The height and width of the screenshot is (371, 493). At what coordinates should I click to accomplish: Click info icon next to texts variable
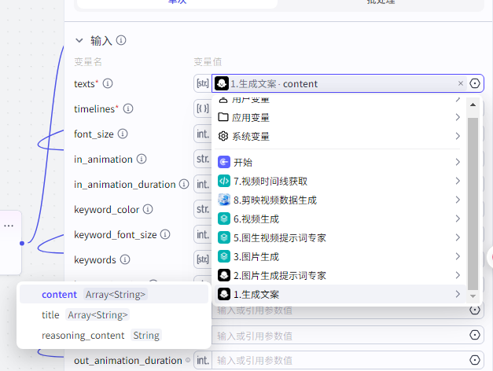pyautogui.click(x=108, y=83)
